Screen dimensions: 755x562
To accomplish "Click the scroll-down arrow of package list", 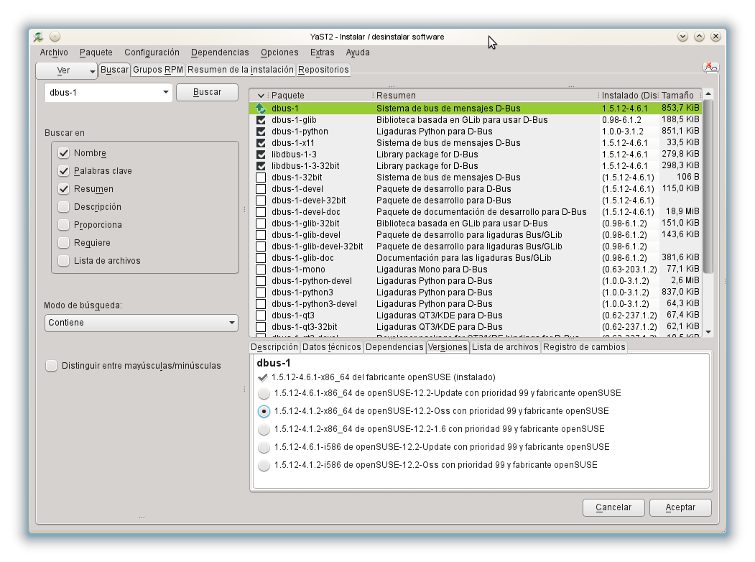I will (x=708, y=332).
